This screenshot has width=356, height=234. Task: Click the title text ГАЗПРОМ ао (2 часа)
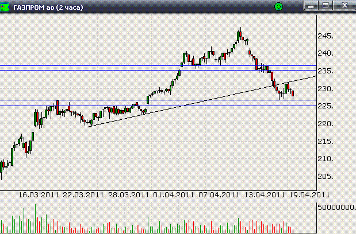(x=48, y=7)
